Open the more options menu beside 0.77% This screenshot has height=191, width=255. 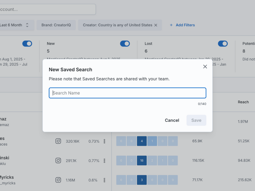click(x=104, y=161)
